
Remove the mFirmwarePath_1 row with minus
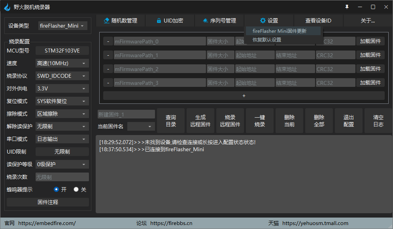[108, 55]
